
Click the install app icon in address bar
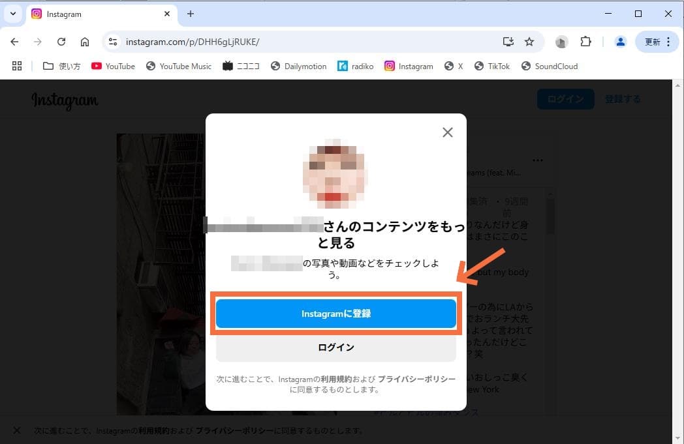point(508,42)
